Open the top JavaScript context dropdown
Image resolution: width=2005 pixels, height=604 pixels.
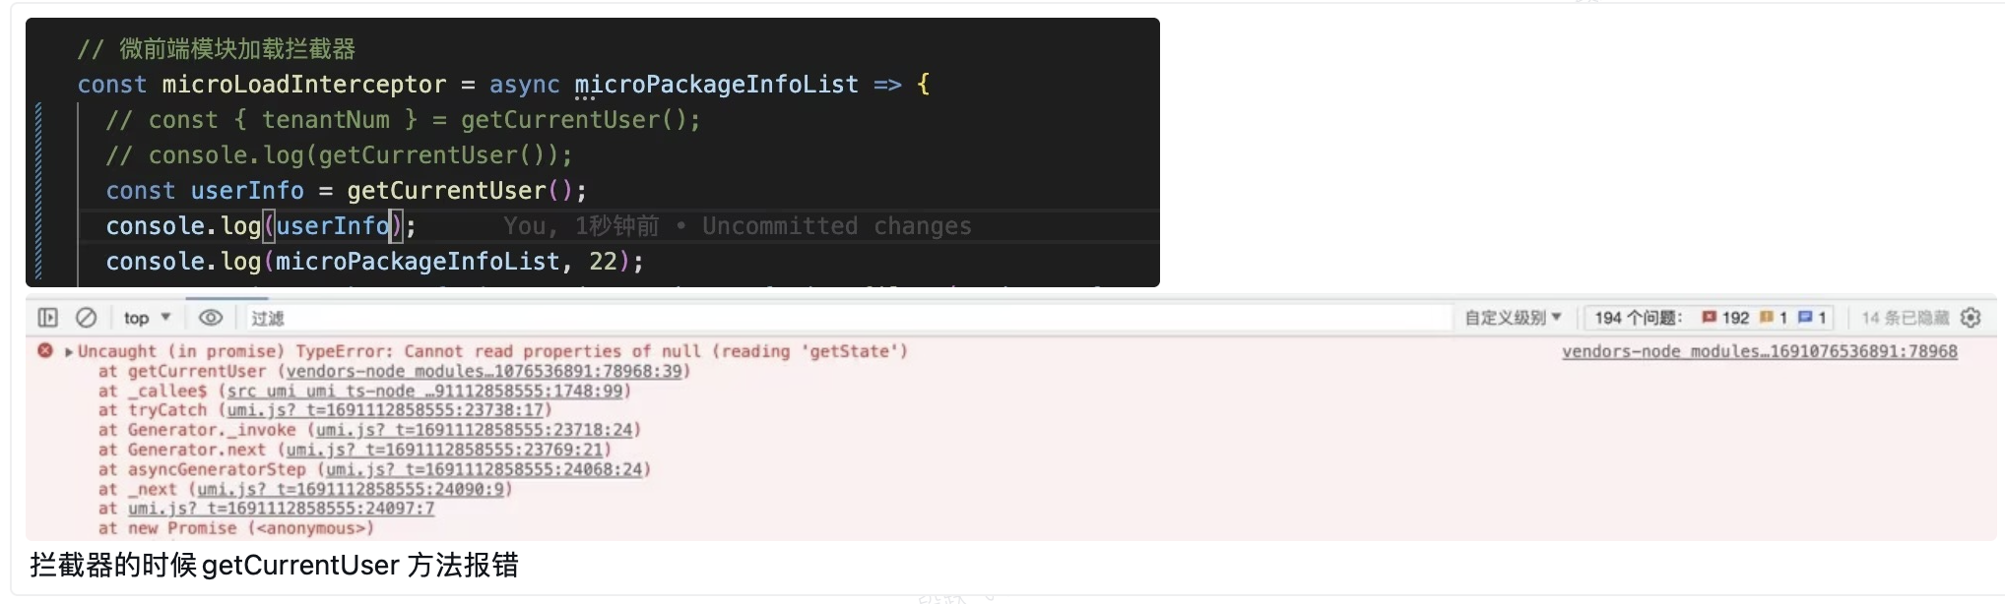(147, 318)
